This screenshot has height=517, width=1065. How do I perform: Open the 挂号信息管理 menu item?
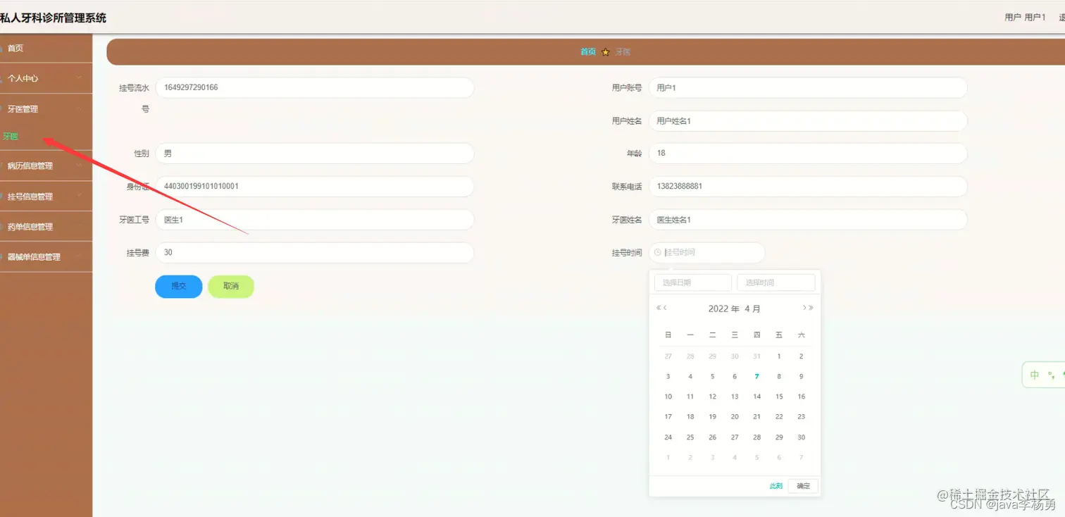(46, 197)
